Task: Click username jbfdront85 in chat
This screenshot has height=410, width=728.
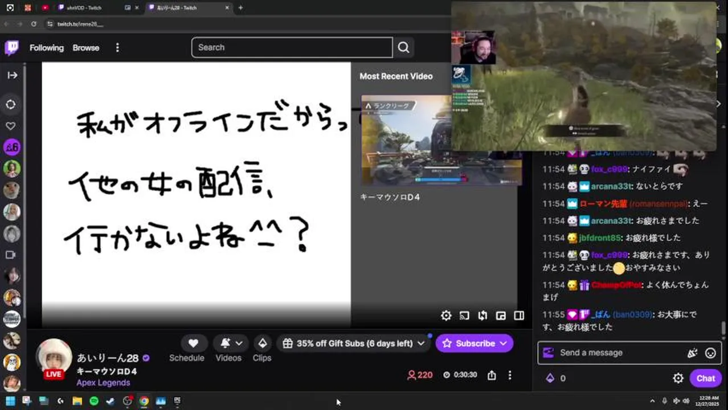Action: pos(601,237)
